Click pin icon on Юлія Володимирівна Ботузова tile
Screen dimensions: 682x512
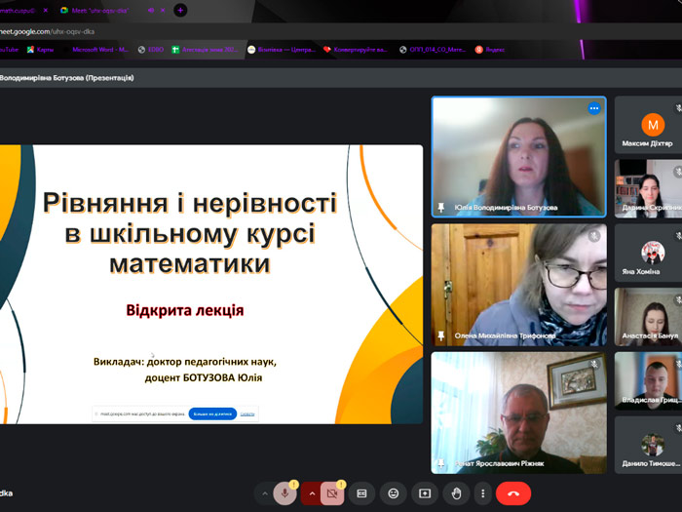pyautogui.click(x=441, y=208)
